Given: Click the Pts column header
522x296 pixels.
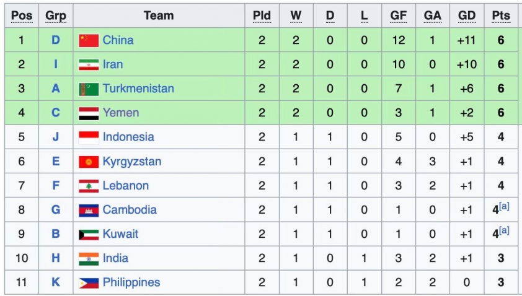Looking at the screenshot, I should pos(501,15).
